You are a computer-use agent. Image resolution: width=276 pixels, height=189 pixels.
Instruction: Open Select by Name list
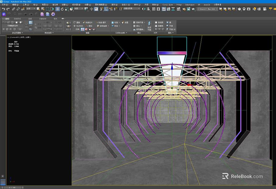(x=43, y=9)
